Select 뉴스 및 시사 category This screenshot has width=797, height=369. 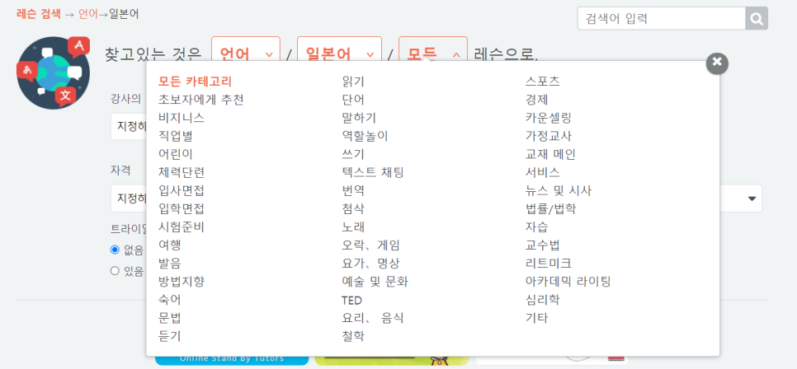(x=558, y=191)
